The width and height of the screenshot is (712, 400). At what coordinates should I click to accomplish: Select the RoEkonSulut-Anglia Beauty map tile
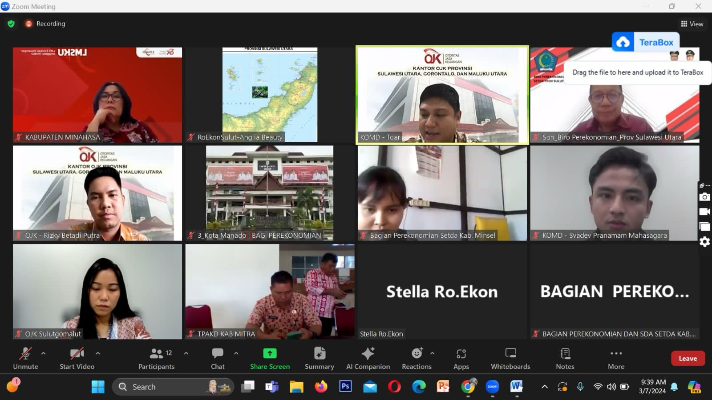(270, 95)
